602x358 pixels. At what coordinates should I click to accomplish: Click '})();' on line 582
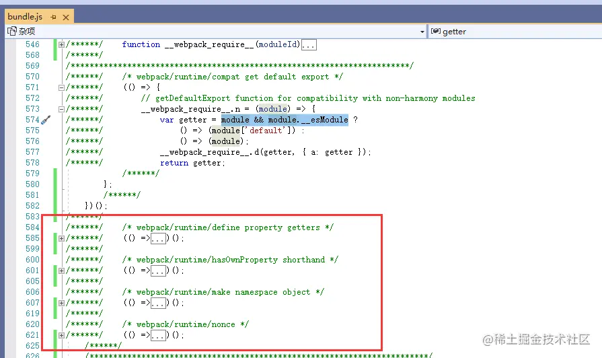pos(96,206)
